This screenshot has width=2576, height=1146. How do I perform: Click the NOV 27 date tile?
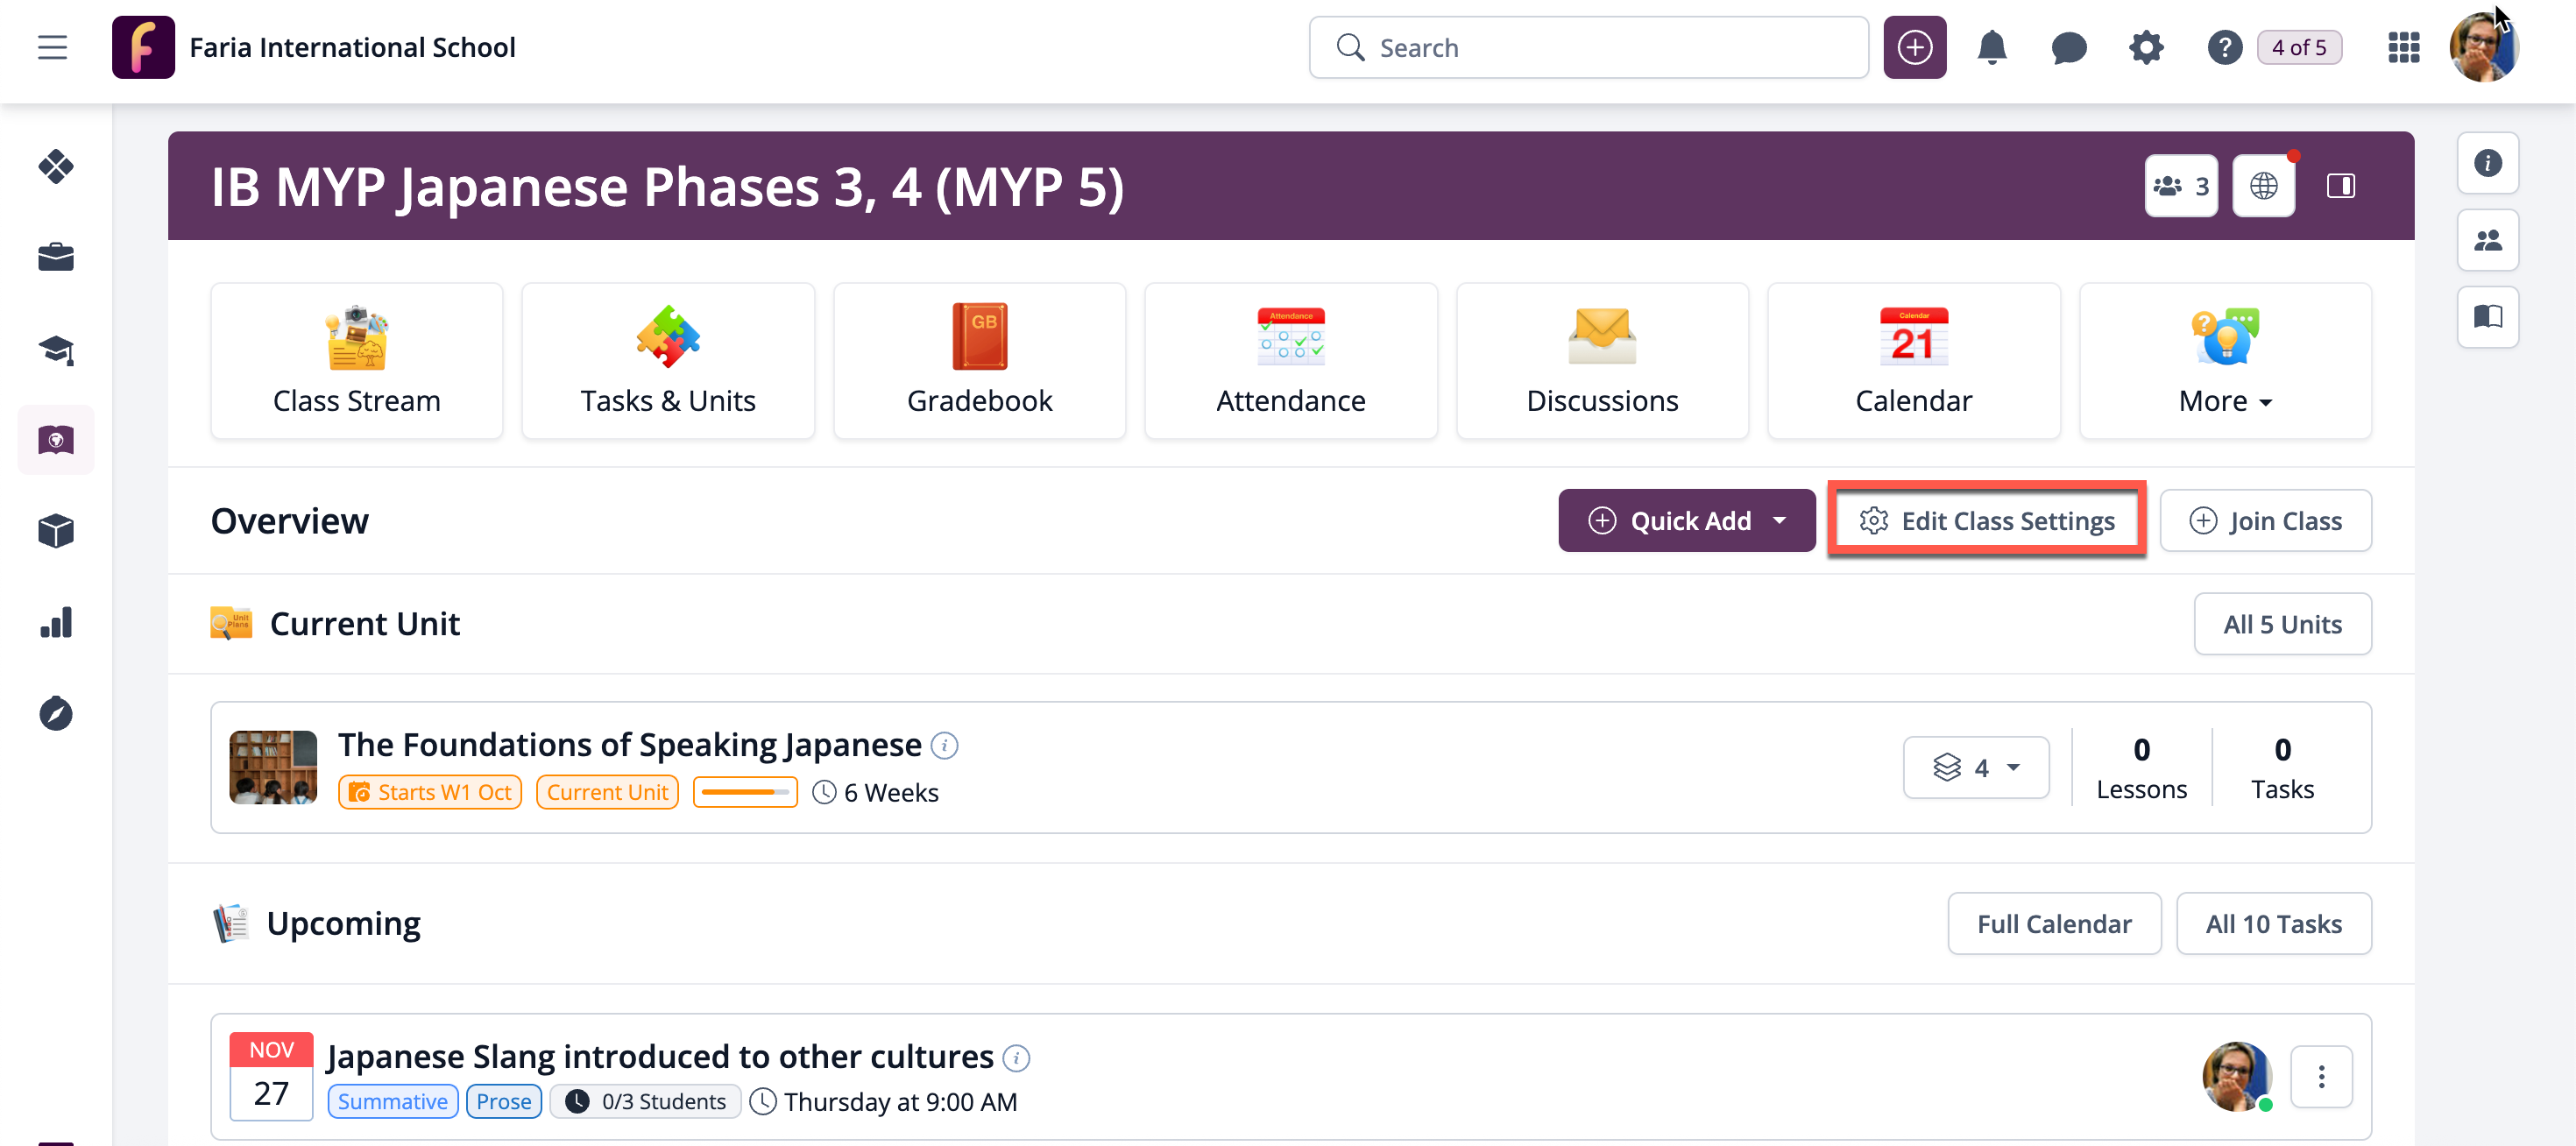pyautogui.click(x=271, y=1077)
